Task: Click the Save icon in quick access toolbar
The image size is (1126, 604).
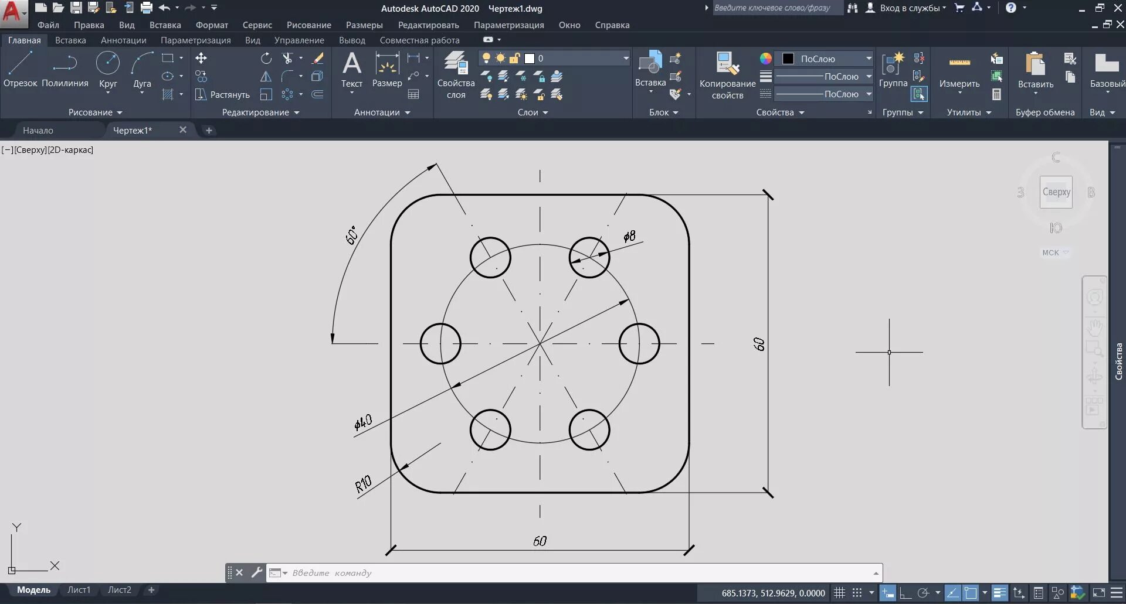Action: click(76, 8)
